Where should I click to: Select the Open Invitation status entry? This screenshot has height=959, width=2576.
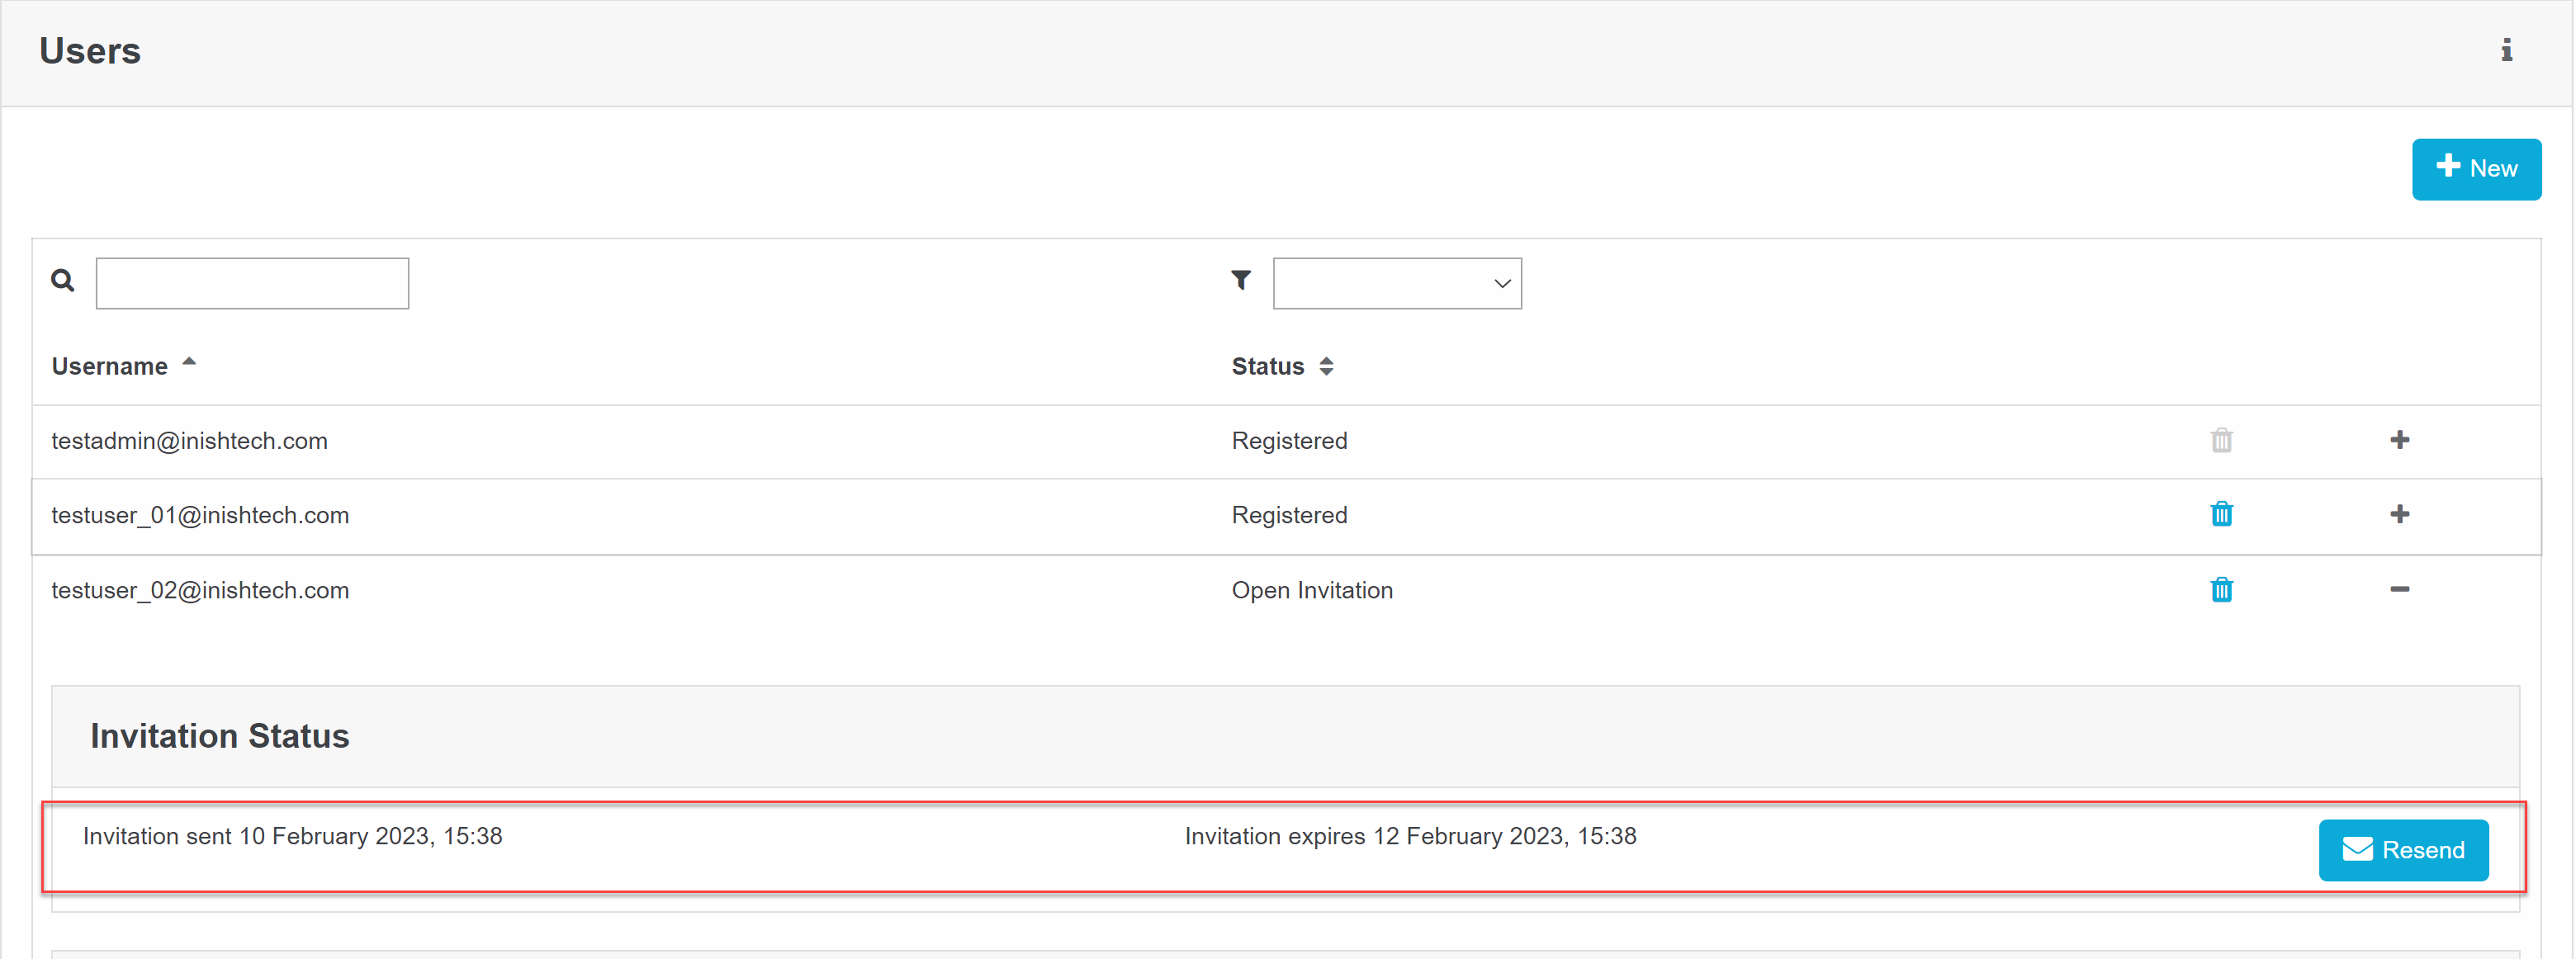point(1312,590)
